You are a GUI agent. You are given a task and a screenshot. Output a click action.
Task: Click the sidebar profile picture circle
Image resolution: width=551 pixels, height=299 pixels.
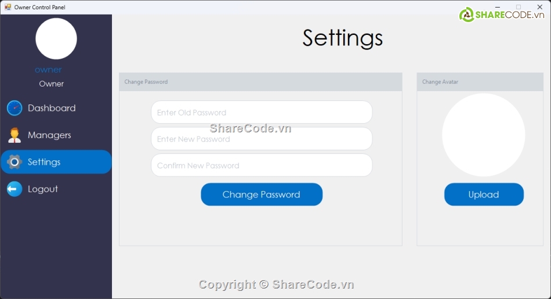pyautogui.click(x=56, y=39)
